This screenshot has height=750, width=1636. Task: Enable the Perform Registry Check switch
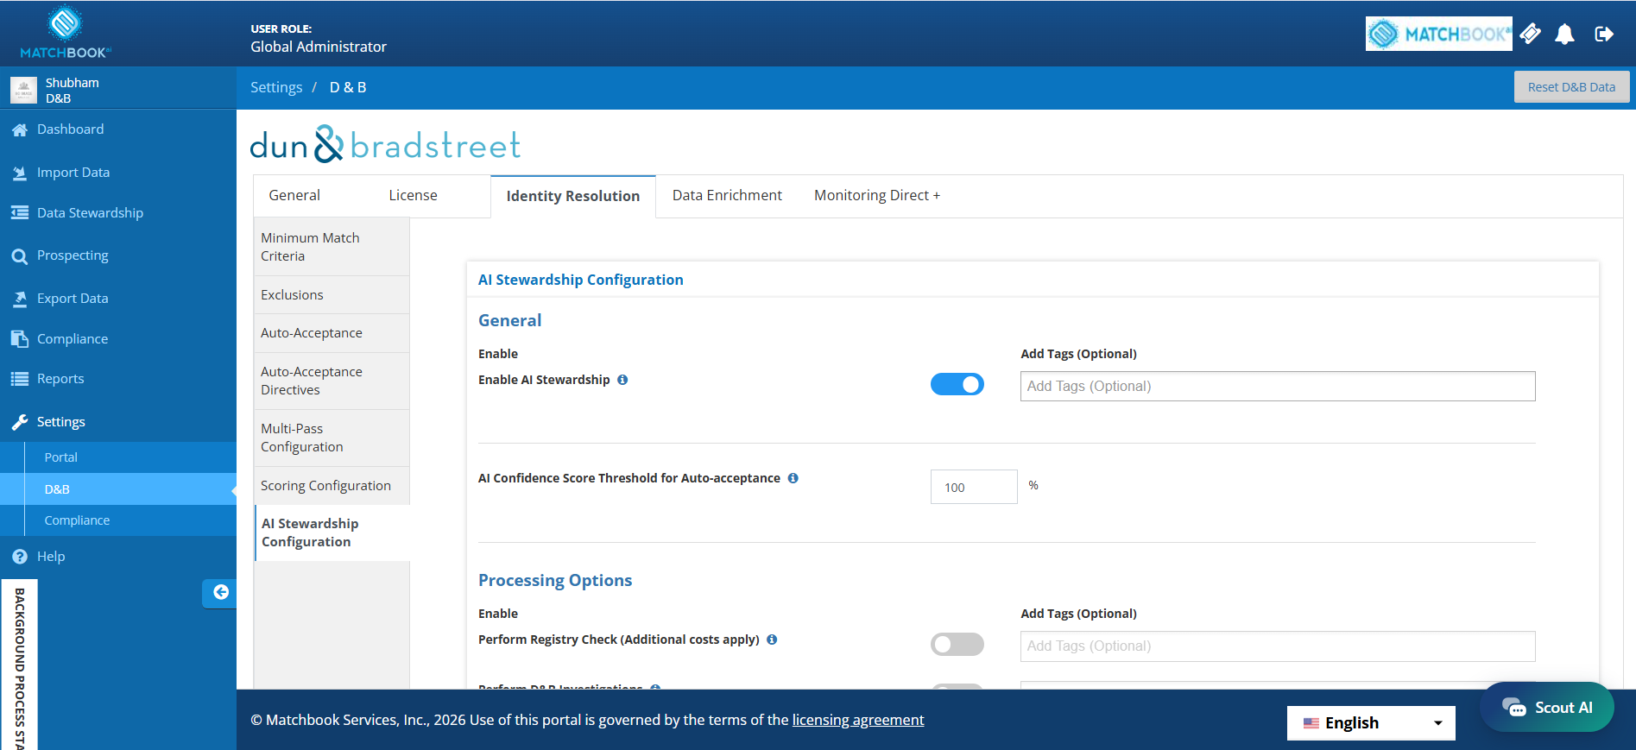point(957,644)
